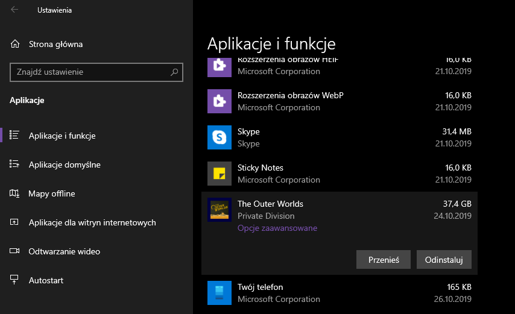This screenshot has height=314, width=515.
Task: Click the Rozszerzenia obrazów WebP app icon
Action: 220,101
